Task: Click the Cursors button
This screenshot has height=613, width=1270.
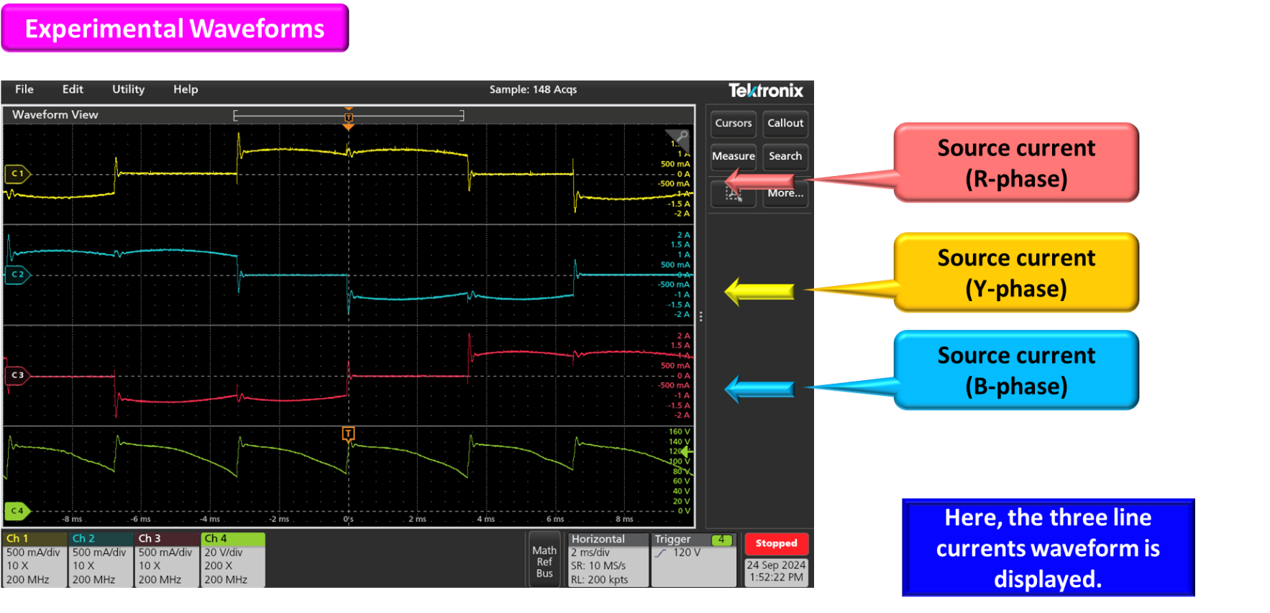Action: pyautogui.click(x=733, y=124)
